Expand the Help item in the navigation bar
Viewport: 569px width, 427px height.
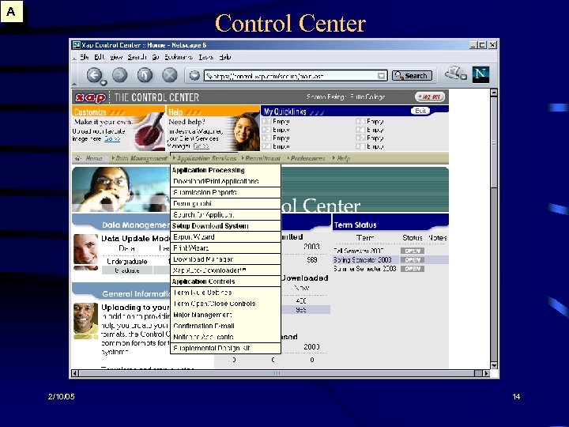pos(341,158)
